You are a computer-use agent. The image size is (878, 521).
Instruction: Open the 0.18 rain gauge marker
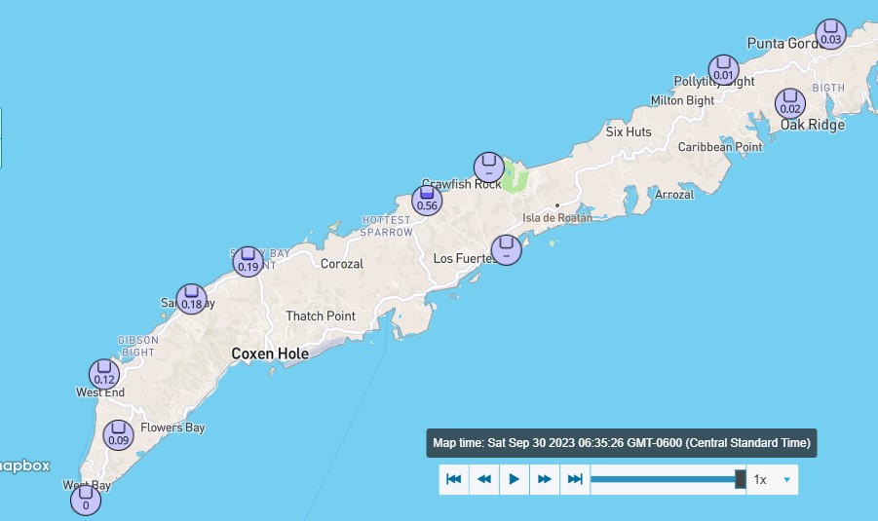pyautogui.click(x=191, y=300)
